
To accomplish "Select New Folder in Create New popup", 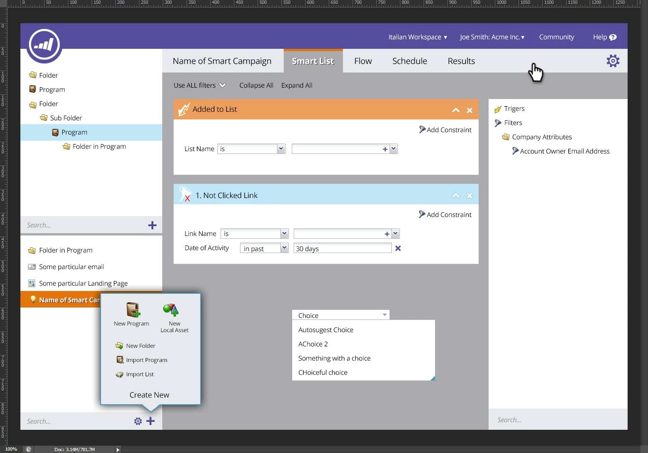I will 135,346.
